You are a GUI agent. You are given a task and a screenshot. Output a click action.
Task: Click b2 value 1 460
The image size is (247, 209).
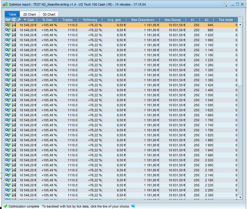pos(209,90)
